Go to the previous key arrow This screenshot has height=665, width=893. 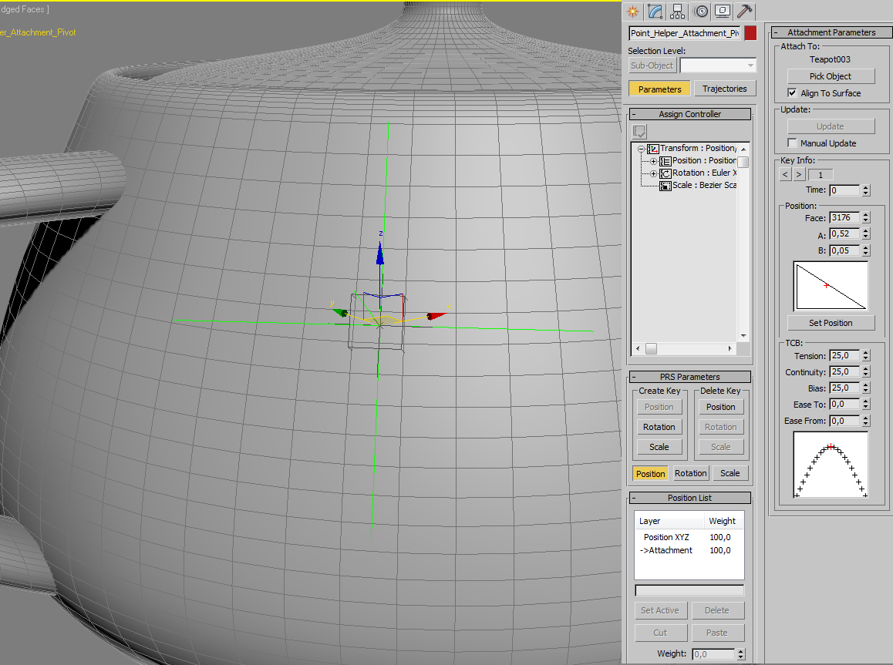point(785,175)
